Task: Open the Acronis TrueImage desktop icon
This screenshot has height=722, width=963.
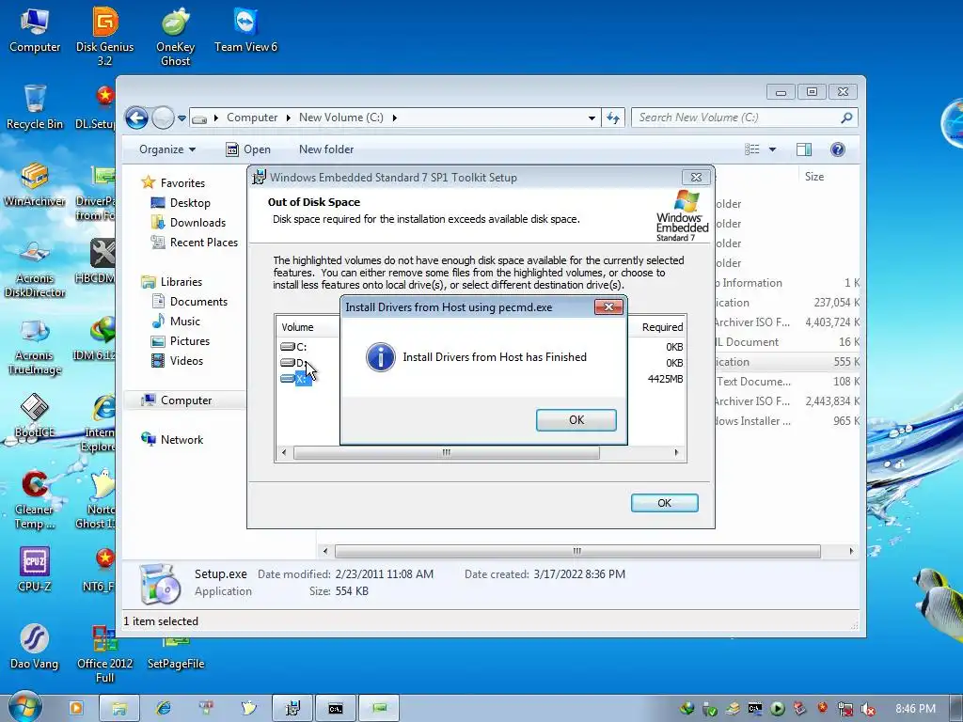Action: [35, 346]
